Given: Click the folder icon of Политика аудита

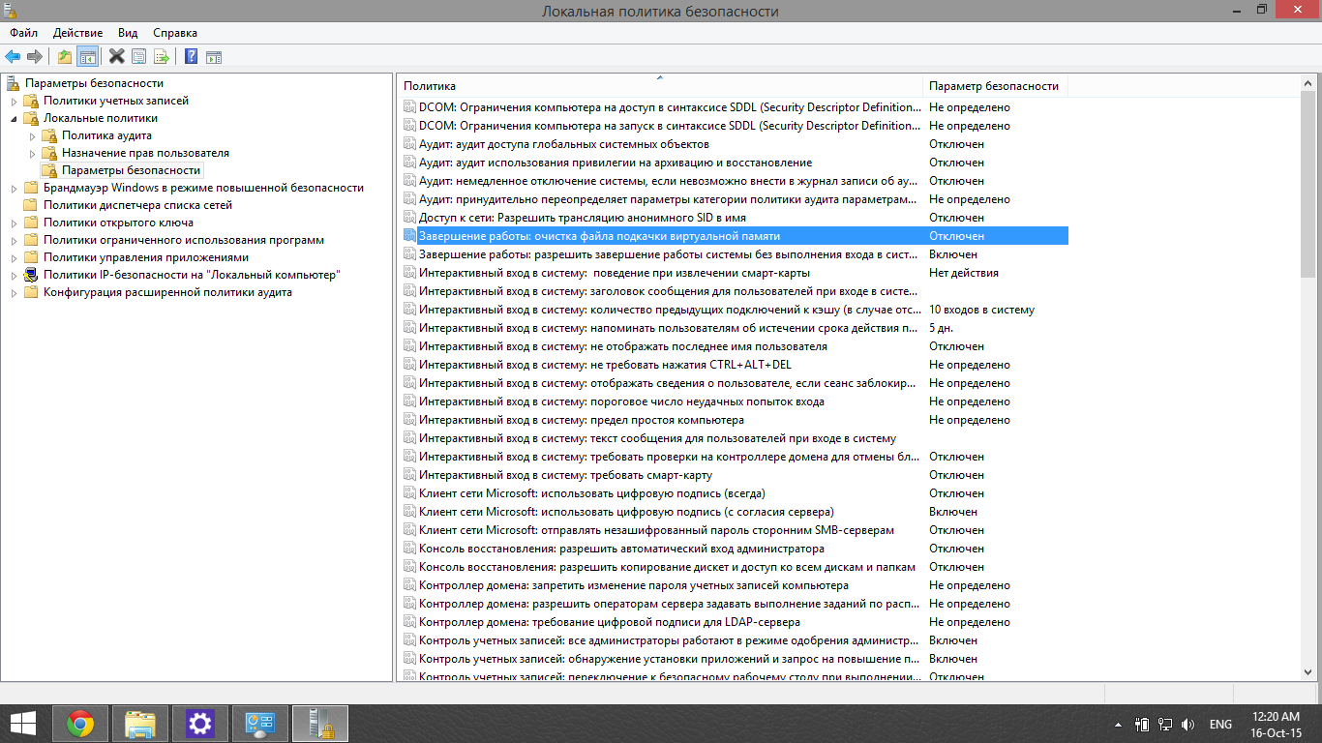Looking at the screenshot, I should 49,135.
